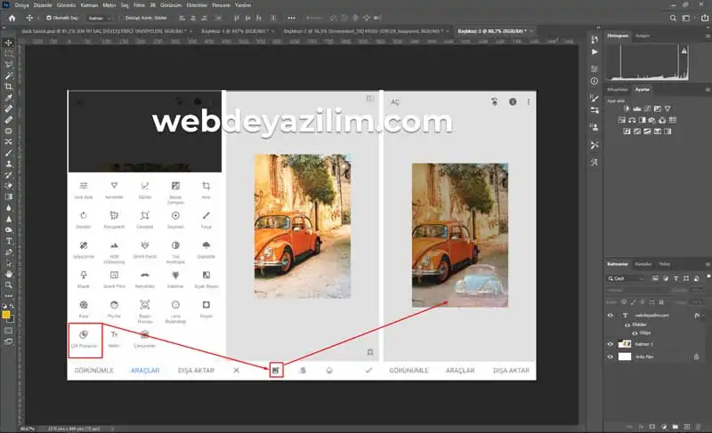Screen dimensions: 712x433
Task: Add a Color Lookup grid adjustment
Action: point(673,120)
